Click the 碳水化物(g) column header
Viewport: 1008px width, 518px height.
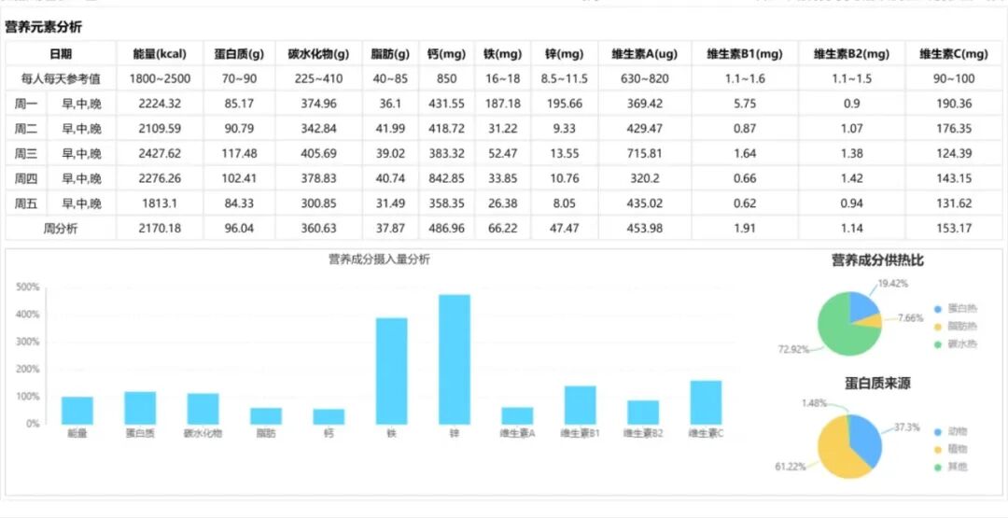(x=318, y=54)
